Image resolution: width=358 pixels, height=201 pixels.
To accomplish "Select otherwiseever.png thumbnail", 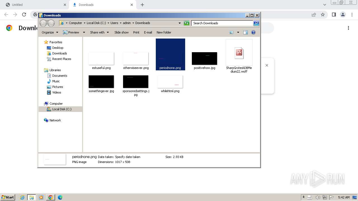I will coord(136,59).
